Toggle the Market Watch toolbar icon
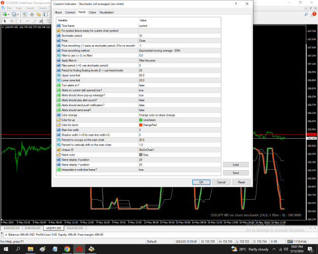The width and height of the screenshot is (318, 254). tap(25, 14)
